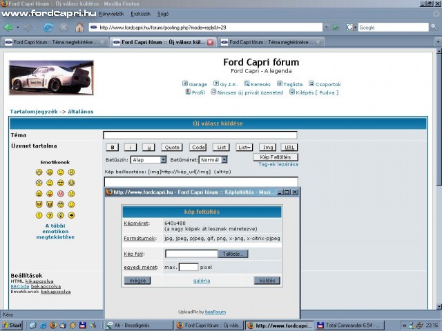Insert the rolling eyes emoticon
This screenshot has height=331, width=442.
[61, 204]
